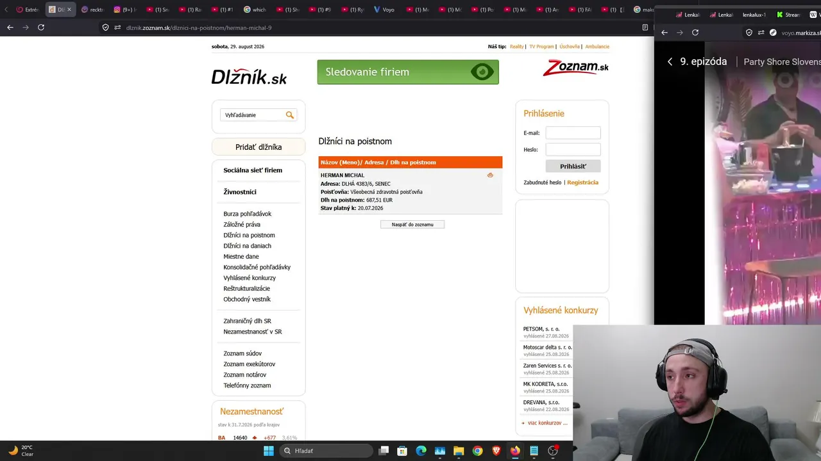821x461 pixels.
Task: Open the Registrácia link
Action: tap(582, 182)
